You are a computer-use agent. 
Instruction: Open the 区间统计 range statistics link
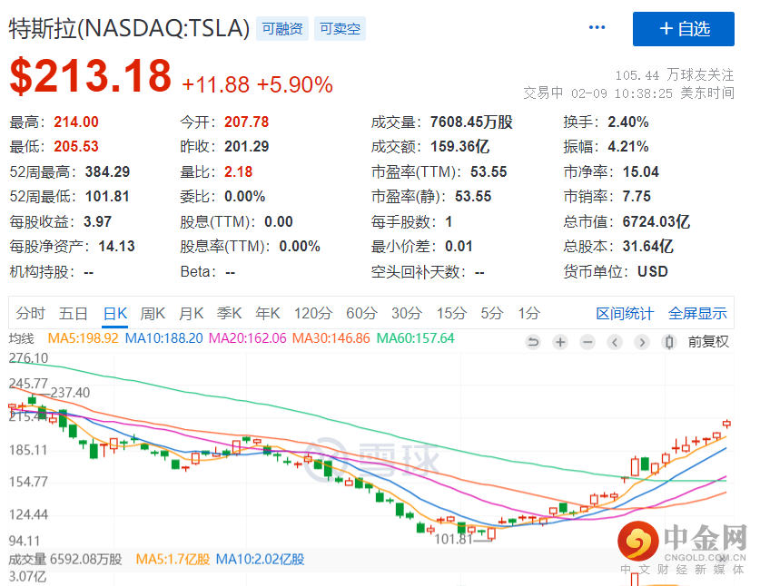[x=625, y=313]
